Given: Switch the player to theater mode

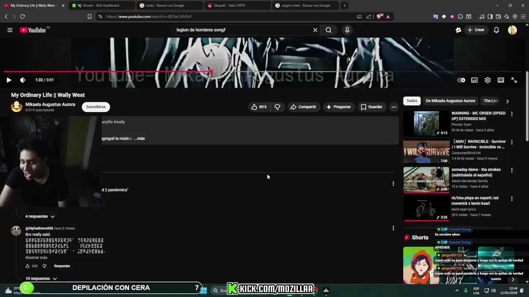Looking at the screenshot, I should click(501, 80).
